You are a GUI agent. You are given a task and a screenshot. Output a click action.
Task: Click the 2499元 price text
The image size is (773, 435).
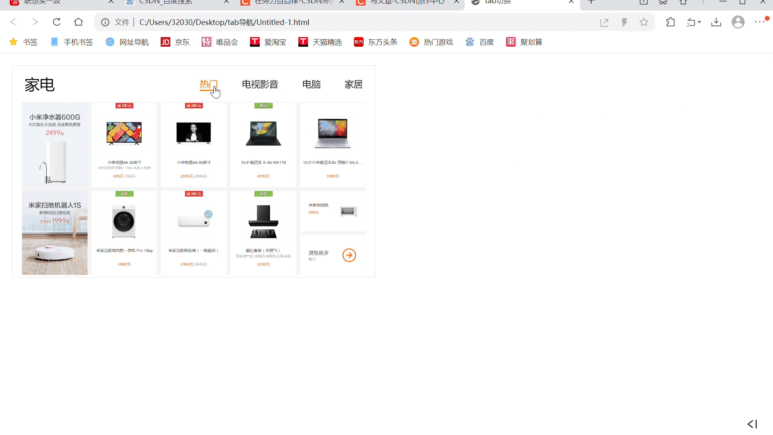pos(55,133)
